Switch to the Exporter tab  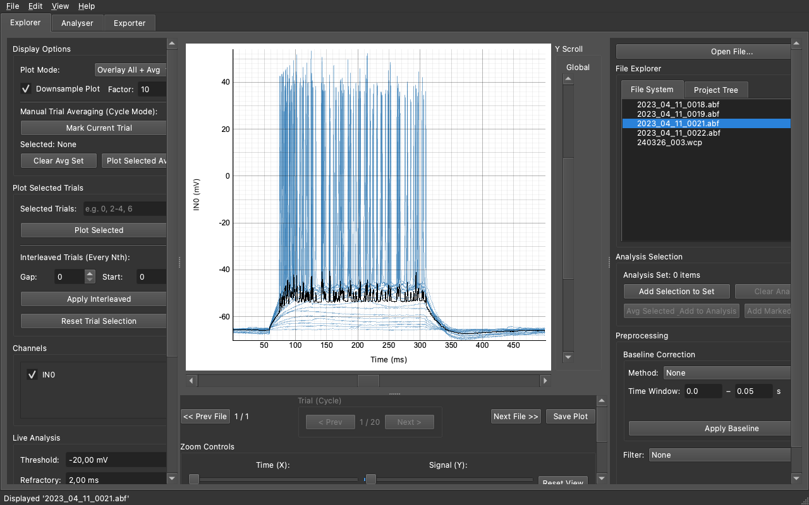pyautogui.click(x=130, y=23)
